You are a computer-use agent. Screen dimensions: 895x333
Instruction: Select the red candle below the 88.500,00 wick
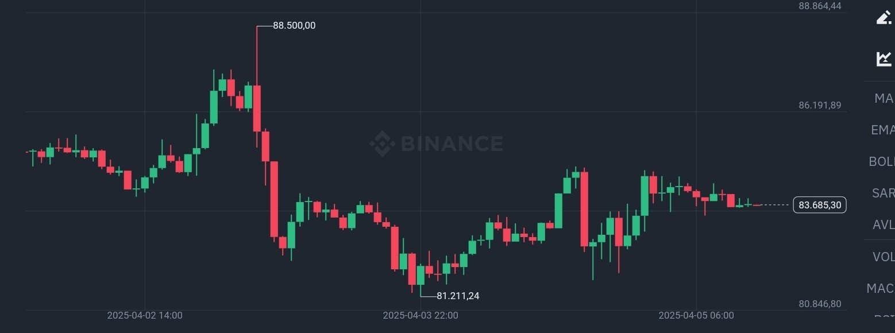point(257,109)
